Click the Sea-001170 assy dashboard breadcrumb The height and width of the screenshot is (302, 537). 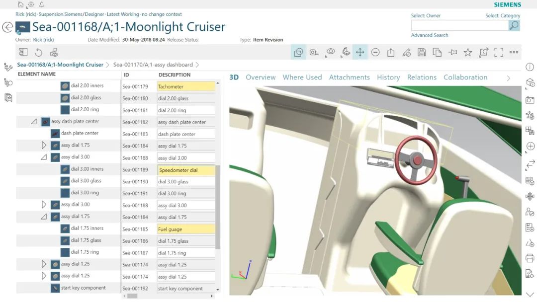tap(153, 65)
